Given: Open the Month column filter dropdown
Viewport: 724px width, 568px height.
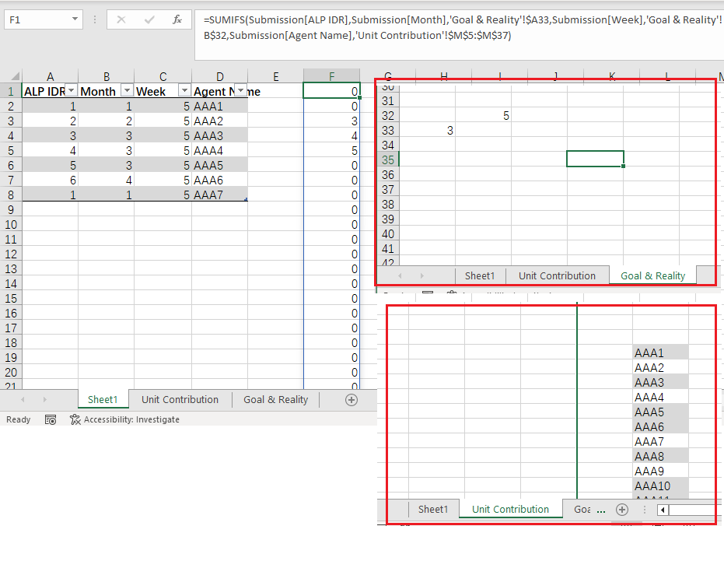Looking at the screenshot, I should pyautogui.click(x=127, y=90).
